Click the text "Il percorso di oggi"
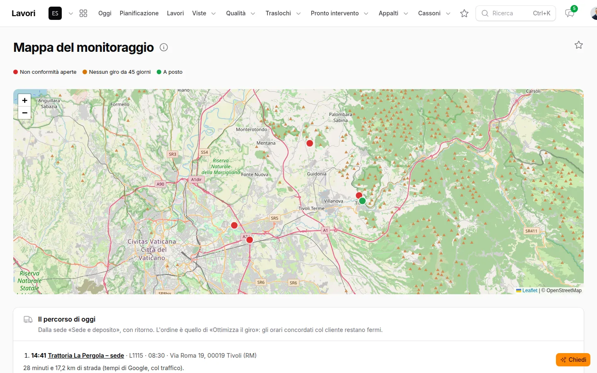The height and width of the screenshot is (373, 597). pos(67,319)
